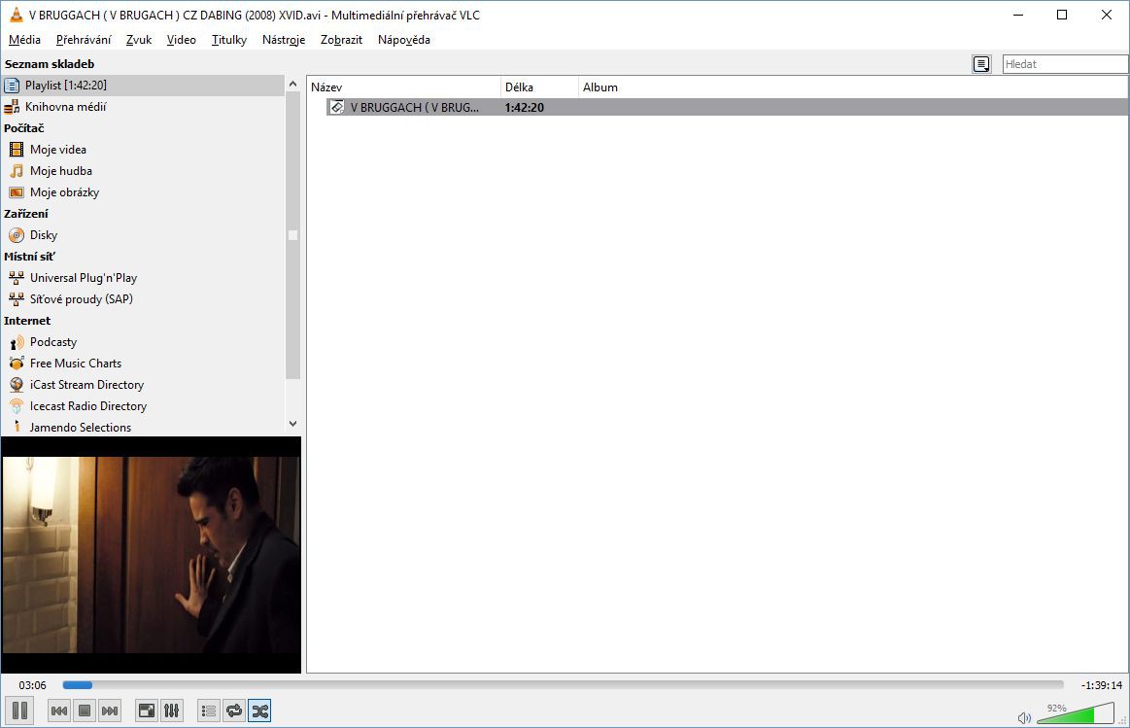Toggle loop repeat mode
This screenshot has height=728, width=1130.
234,711
